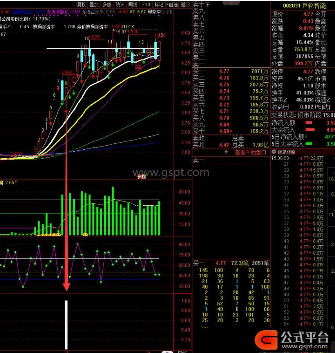Toggle the indicator panel box icon

tap(170, 12)
